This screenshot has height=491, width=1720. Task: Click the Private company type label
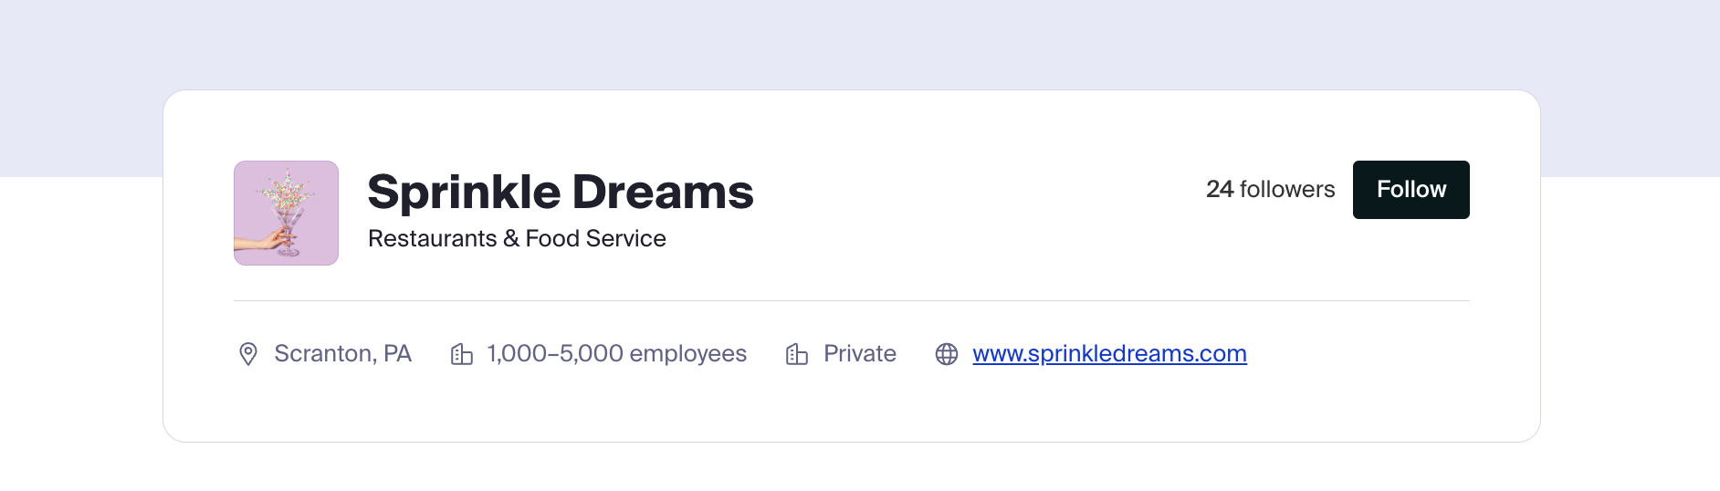tap(860, 354)
